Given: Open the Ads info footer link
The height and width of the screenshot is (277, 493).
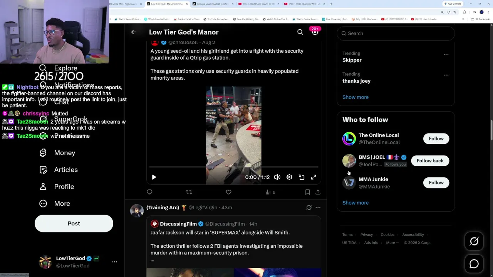Looking at the screenshot, I should point(371,243).
